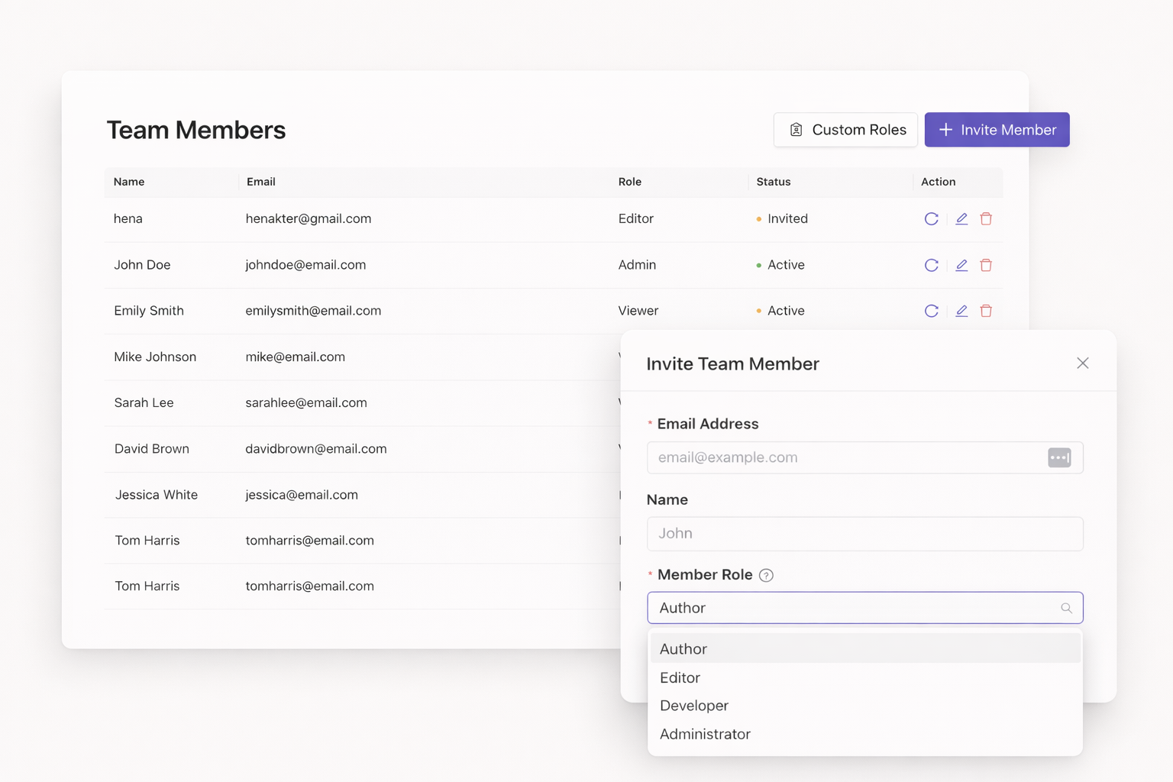This screenshot has height=782, width=1173.
Task: Open Custom Roles
Action: tap(845, 130)
